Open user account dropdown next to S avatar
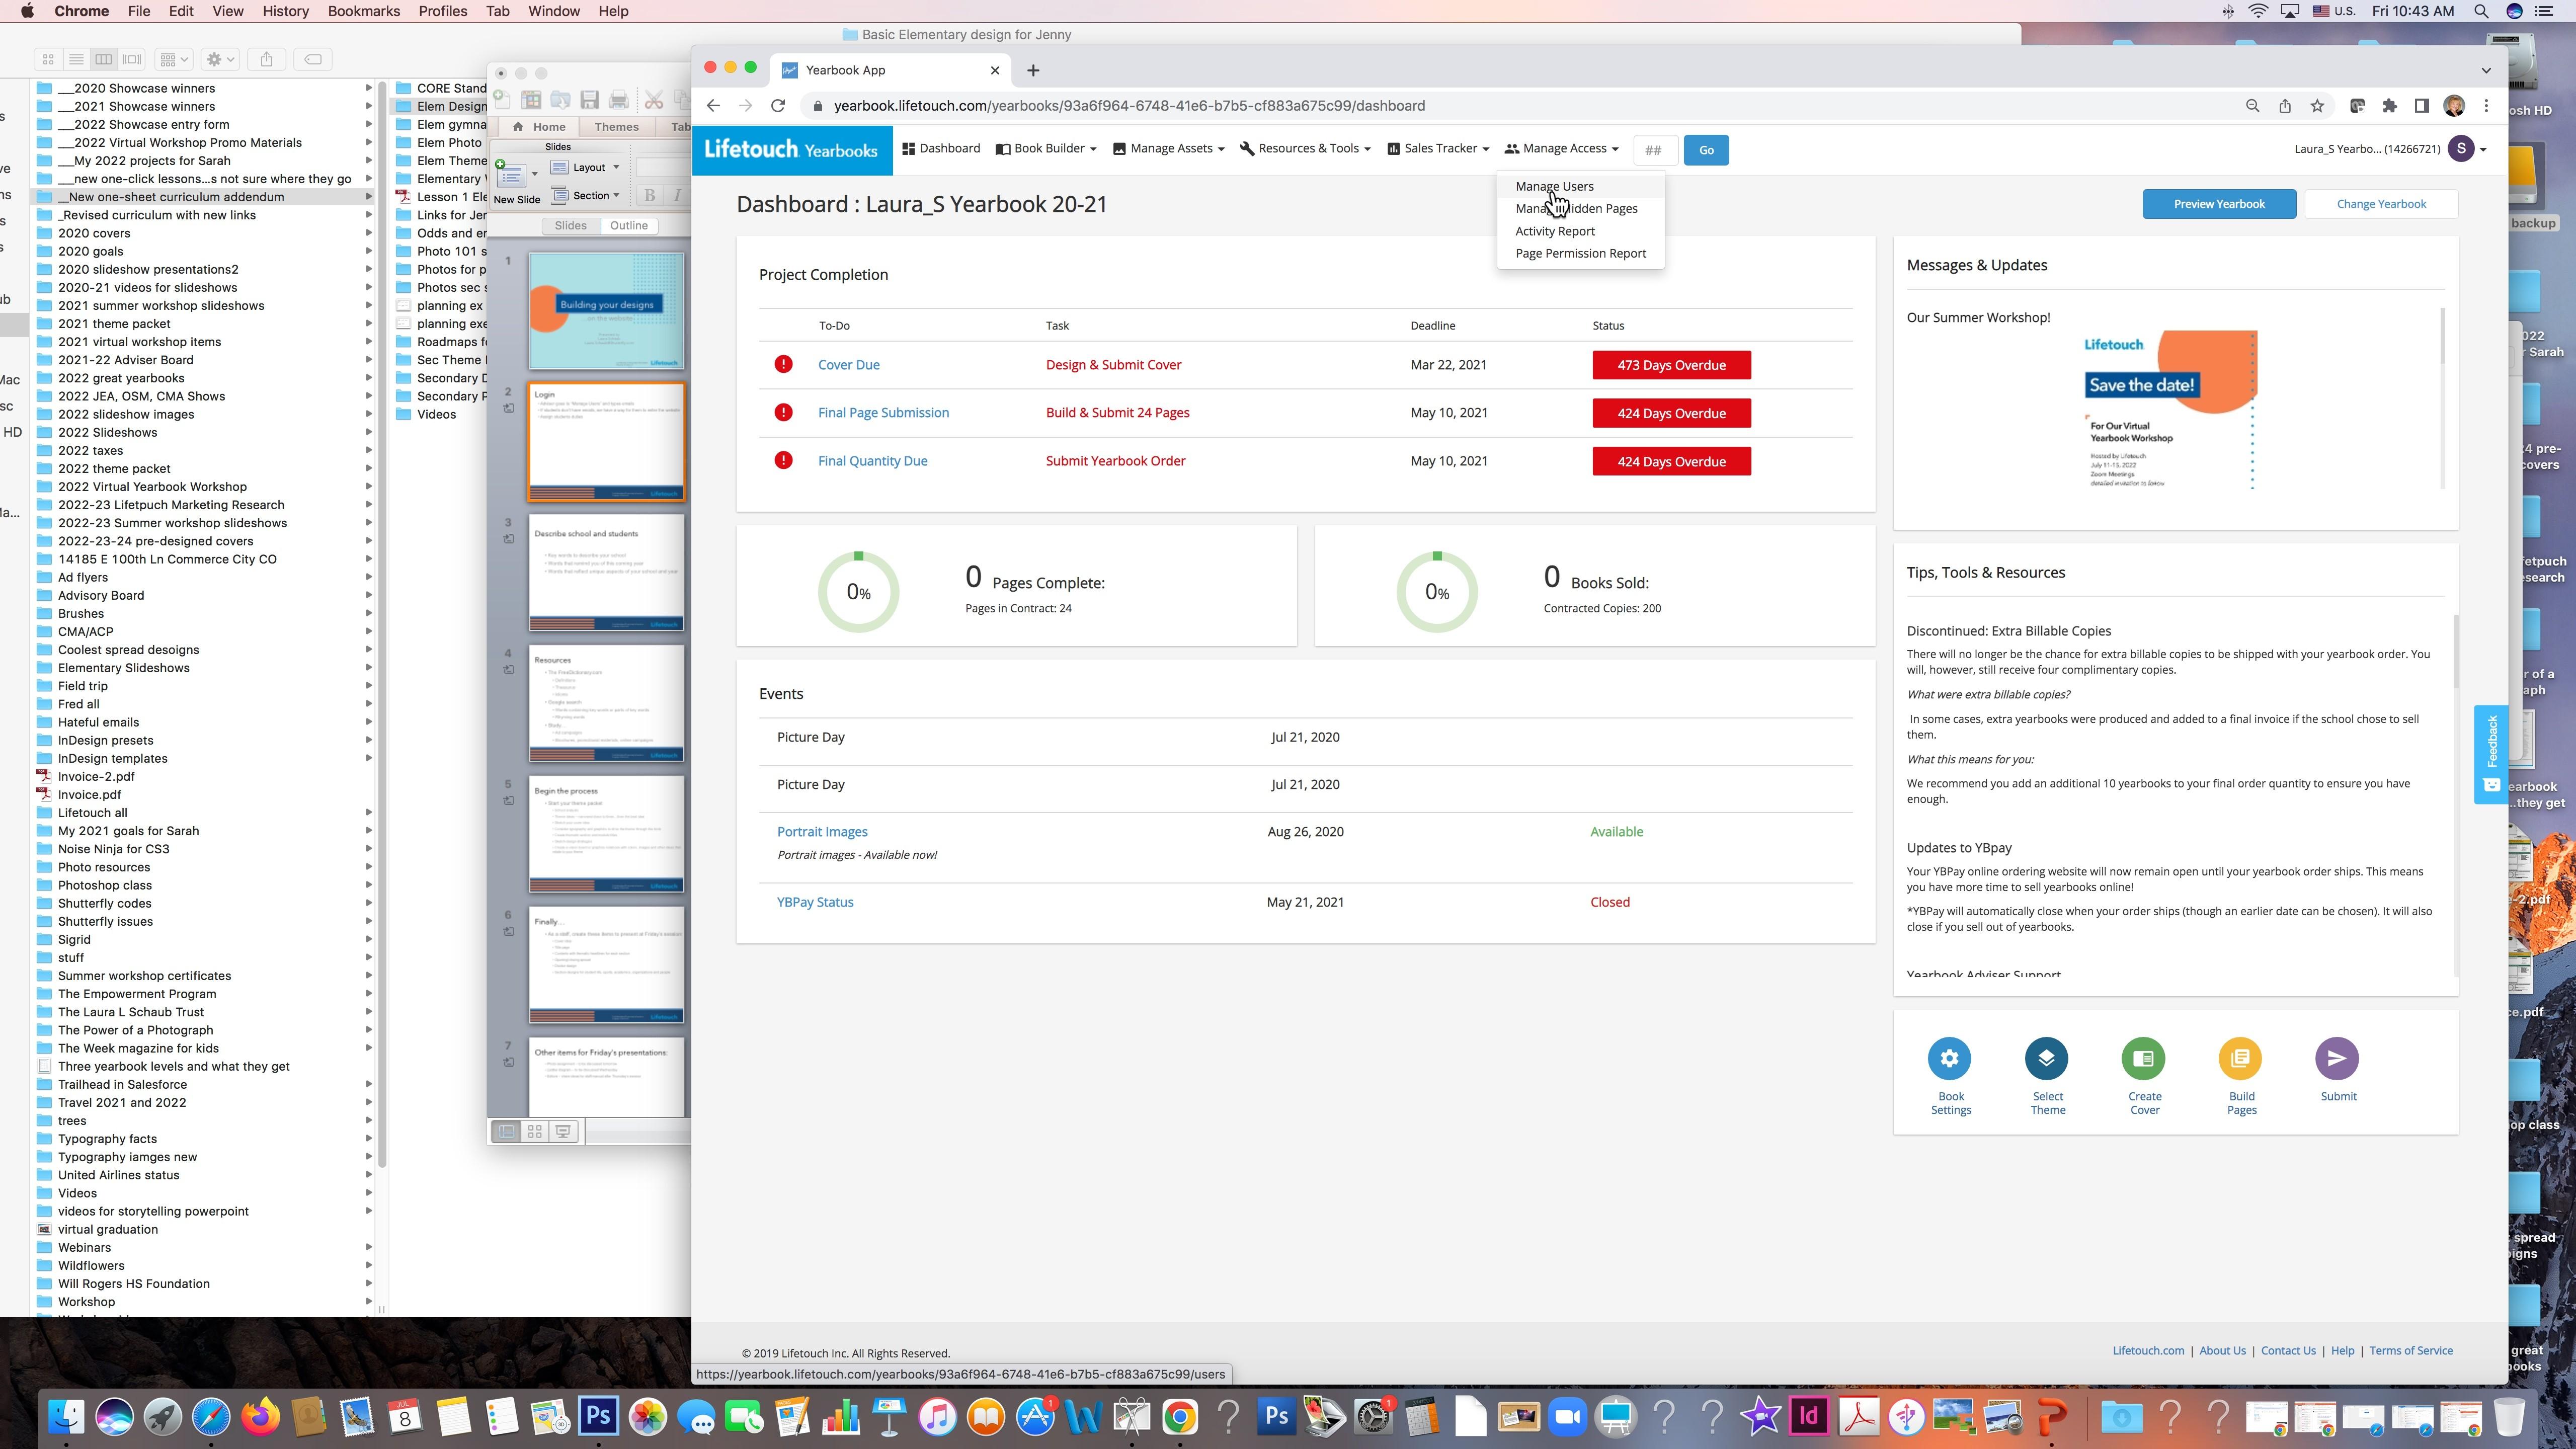Screen dimensions: 2576x1449 coord(2483,150)
